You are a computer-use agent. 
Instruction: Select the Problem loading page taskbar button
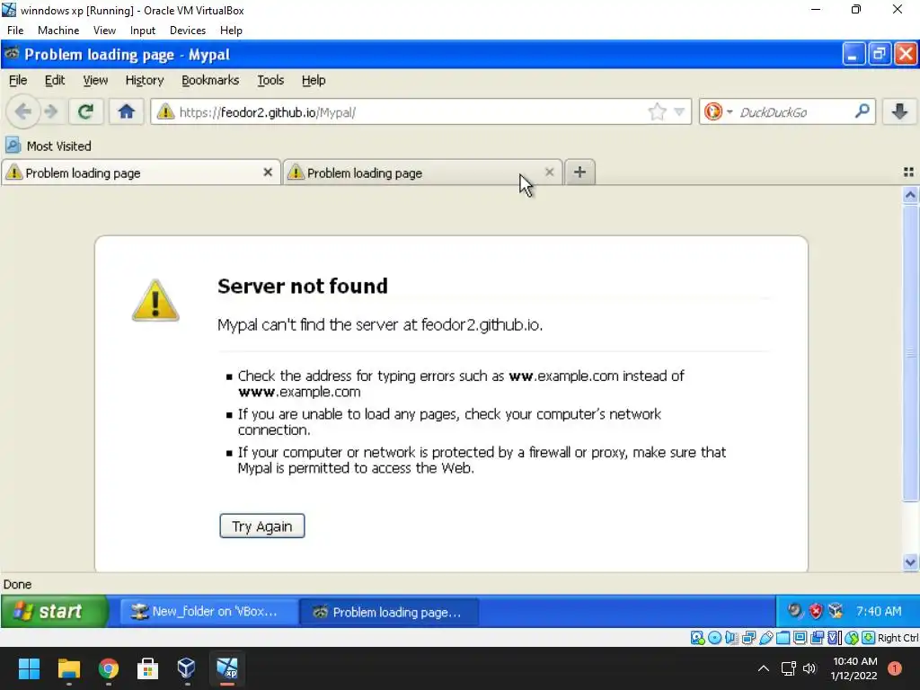coord(389,612)
